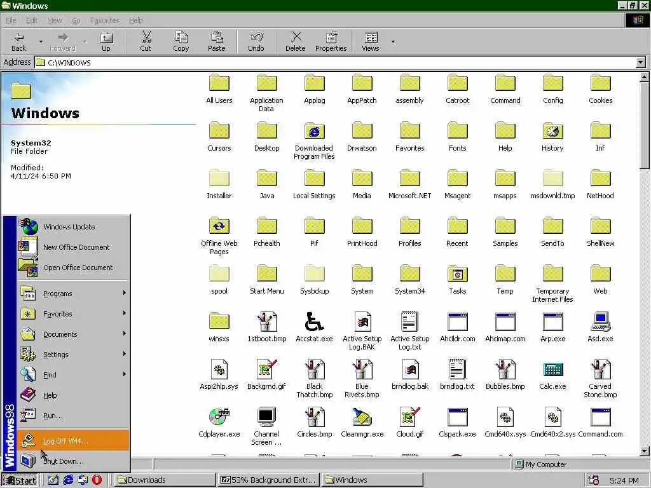Open Help from the Start menu

[x=74, y=395]
